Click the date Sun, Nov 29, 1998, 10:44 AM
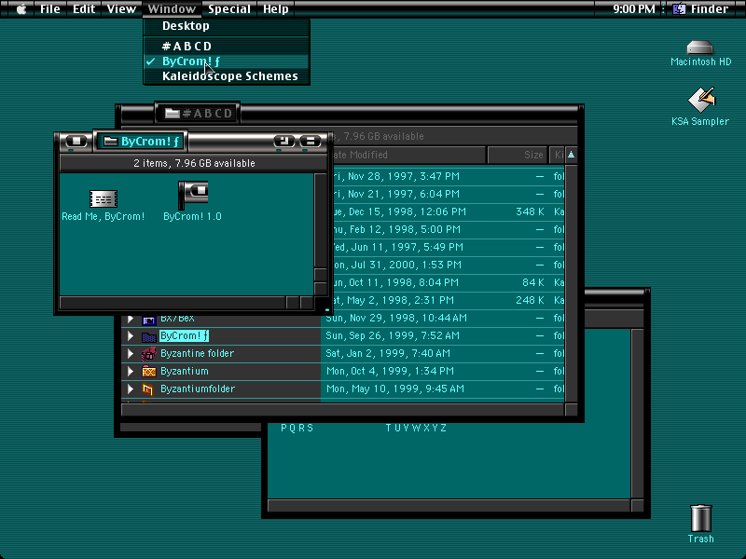 [x=396, y=318]
